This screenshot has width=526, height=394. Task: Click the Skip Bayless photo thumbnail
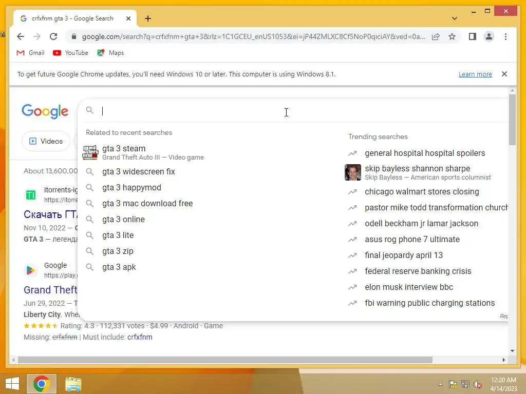(353, 172)
